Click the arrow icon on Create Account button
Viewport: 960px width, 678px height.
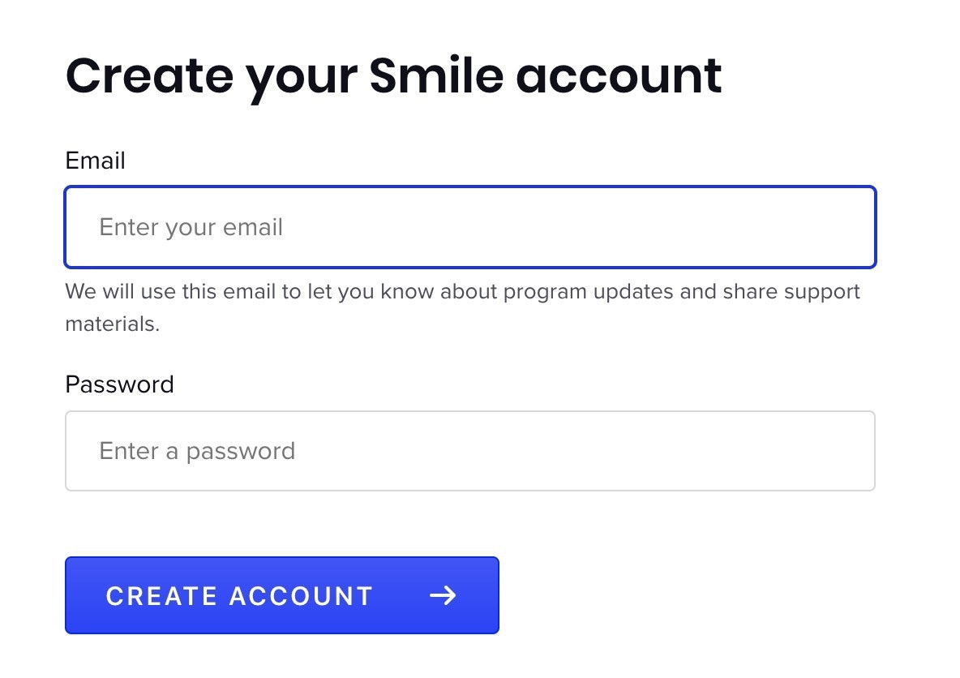443,596
